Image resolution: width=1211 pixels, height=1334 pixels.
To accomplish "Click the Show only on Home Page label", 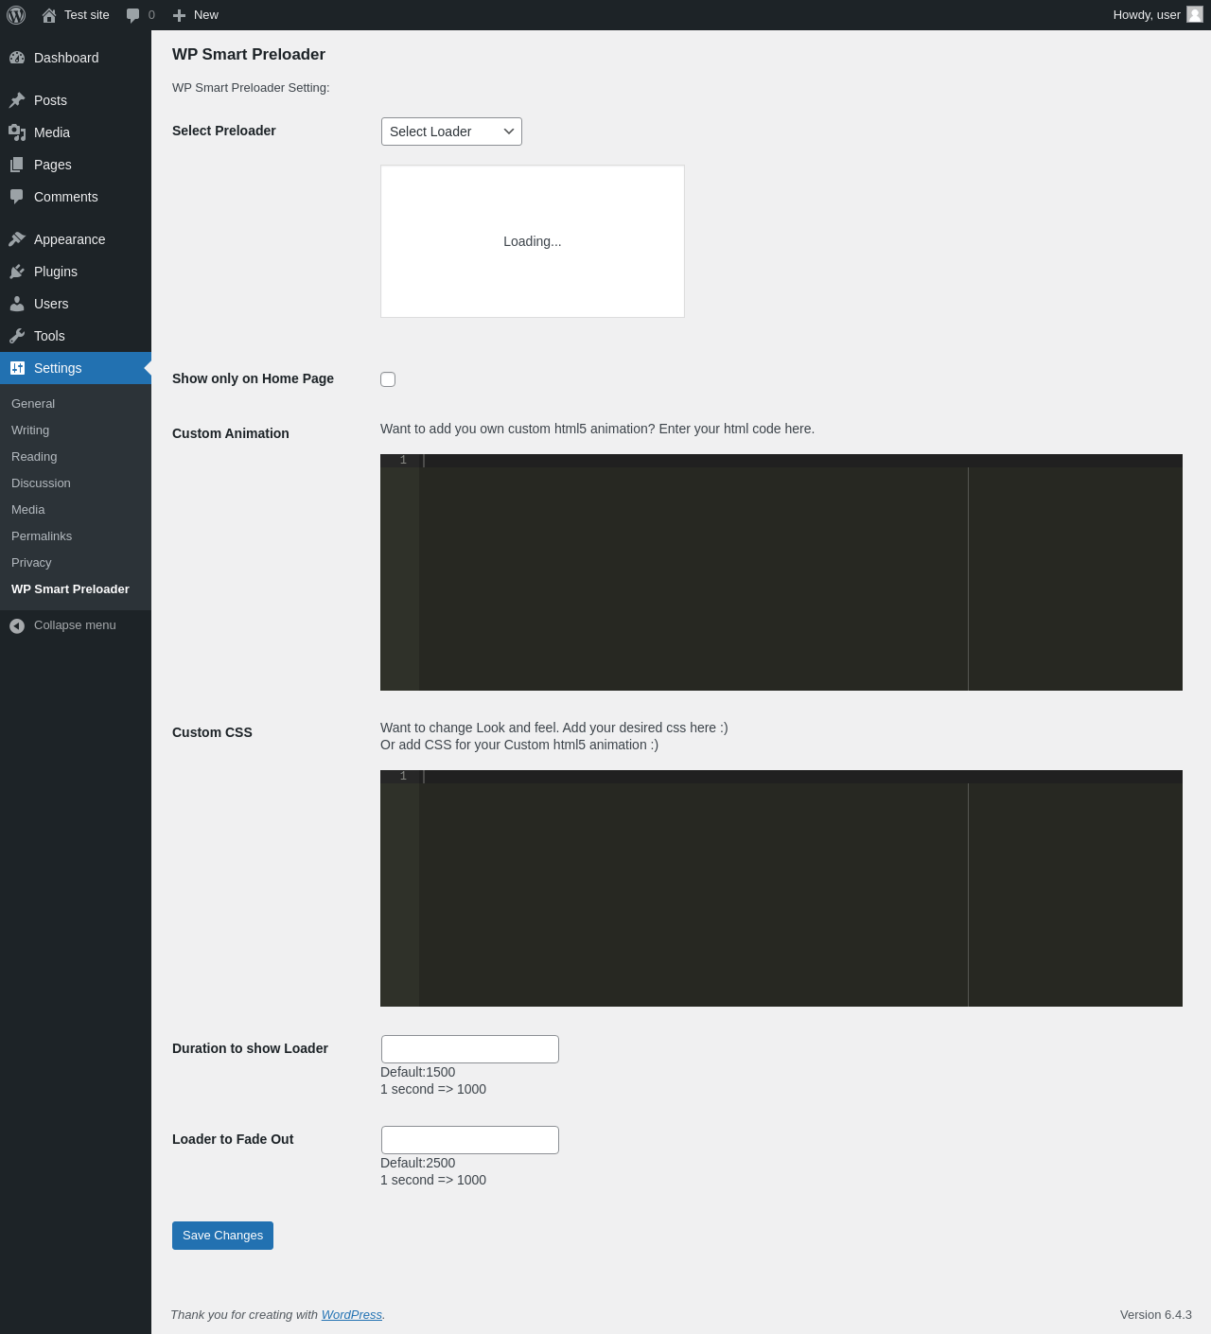I will click(x=253, y=378).
